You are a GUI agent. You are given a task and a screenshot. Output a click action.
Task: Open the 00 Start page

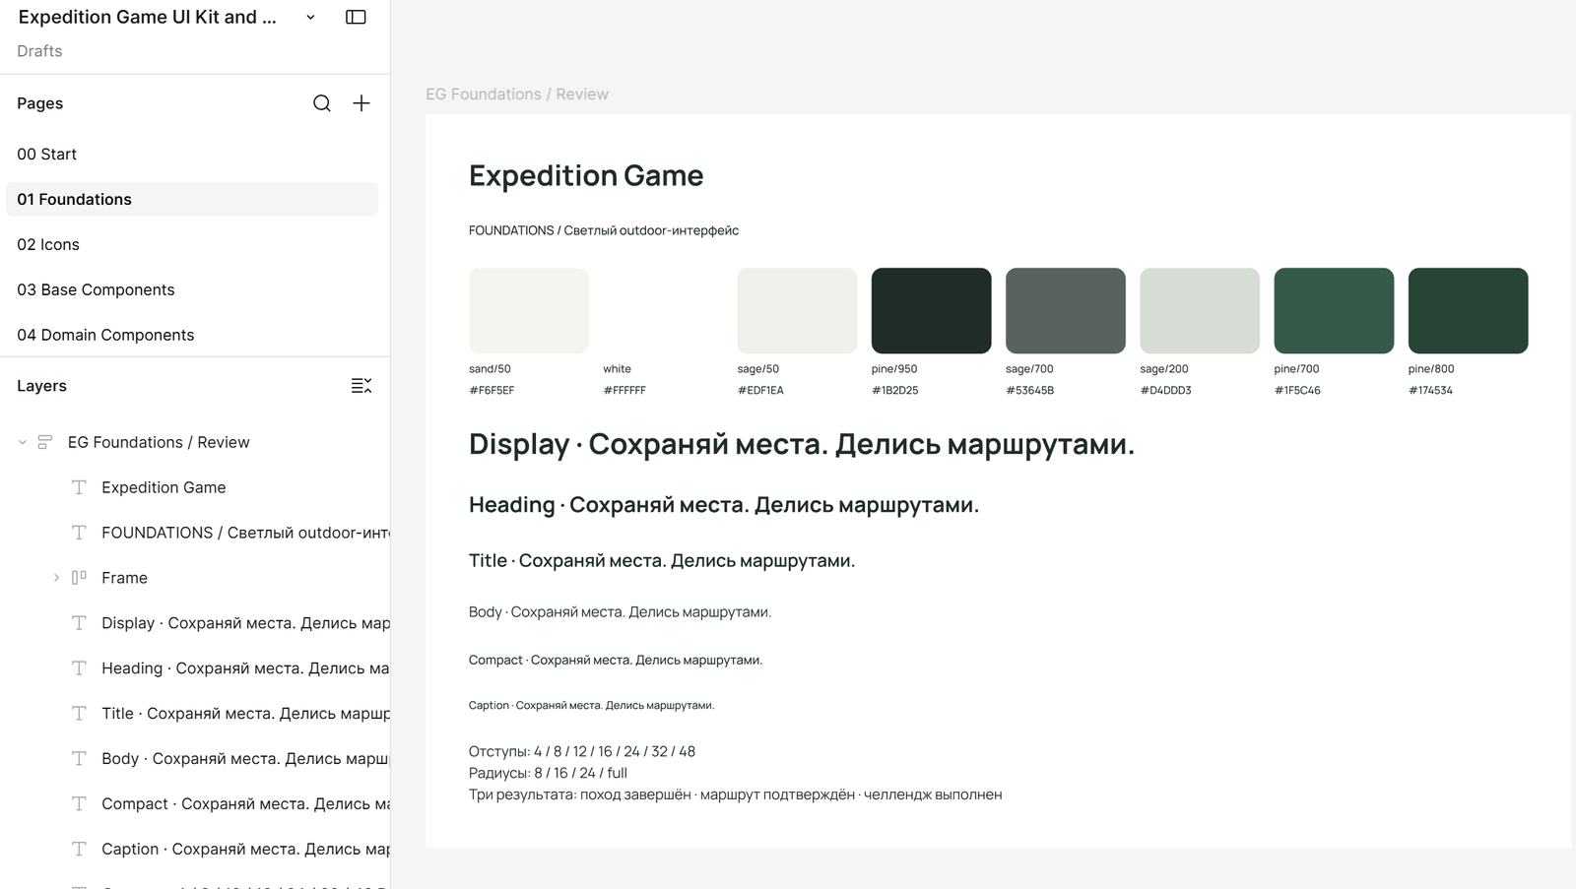click(x=192, y=155)
